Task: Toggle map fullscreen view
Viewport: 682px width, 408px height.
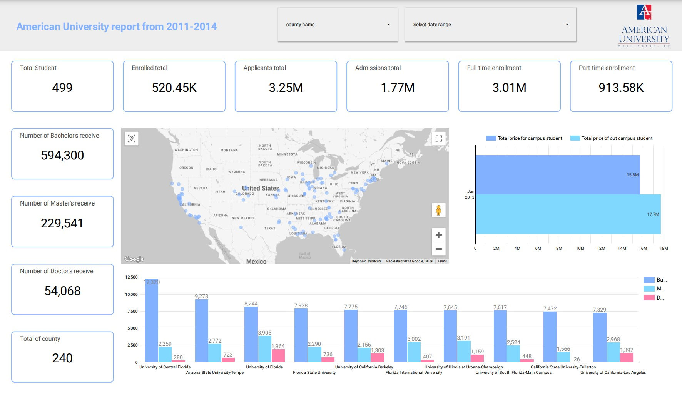Action: (438, 138)
